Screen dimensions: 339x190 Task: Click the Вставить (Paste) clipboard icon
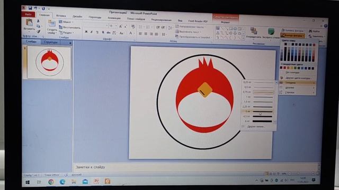tap(29, 23)
